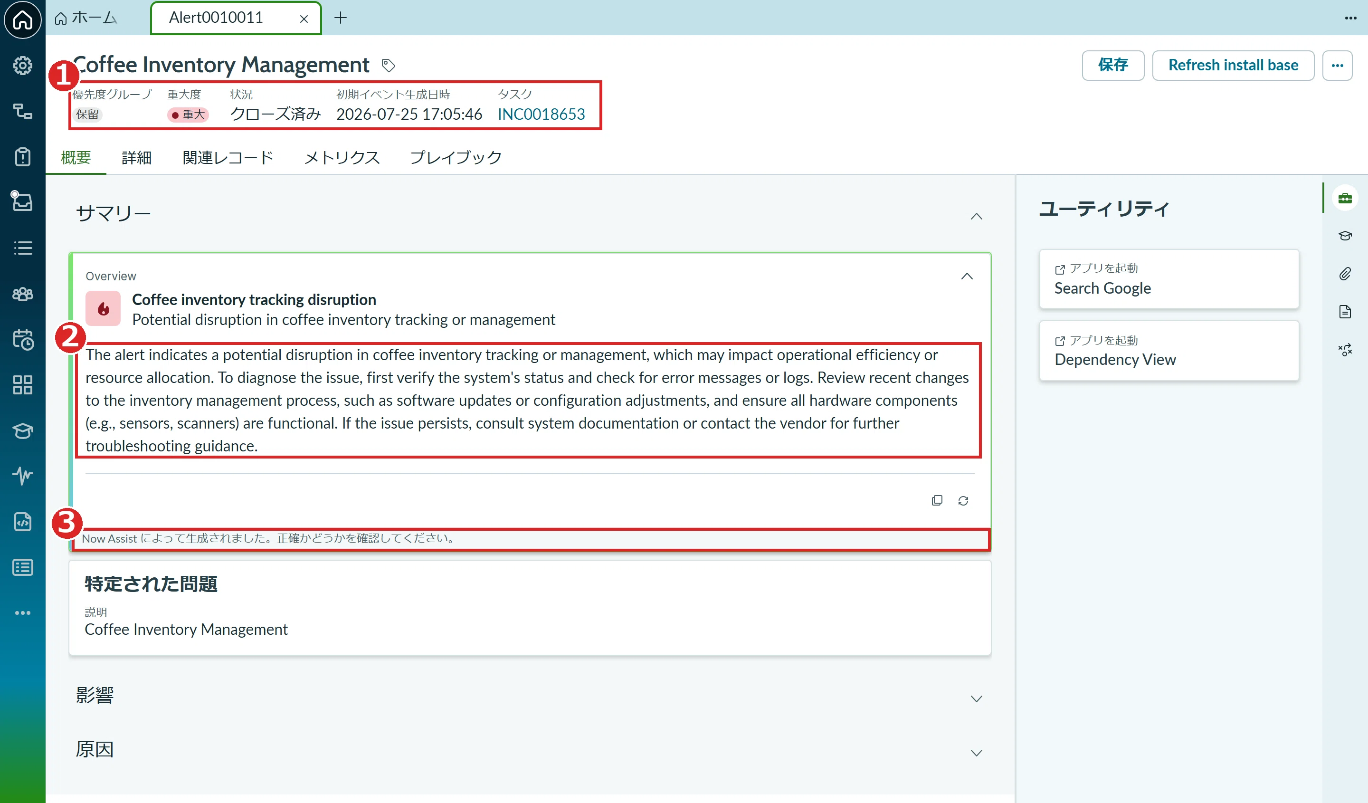Open more actions menu beside Refresh install base
Screen dimensions: 1368x803
point(1337,65)
